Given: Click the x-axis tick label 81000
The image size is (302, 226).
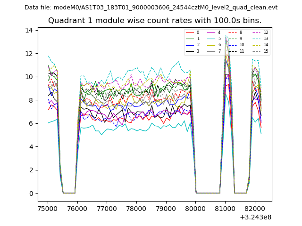Looking at the screenshot, I should tap(226, 208).
